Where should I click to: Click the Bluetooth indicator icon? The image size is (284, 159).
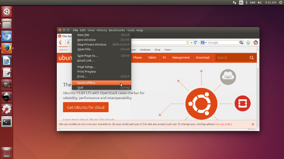[x=247, y=2]
